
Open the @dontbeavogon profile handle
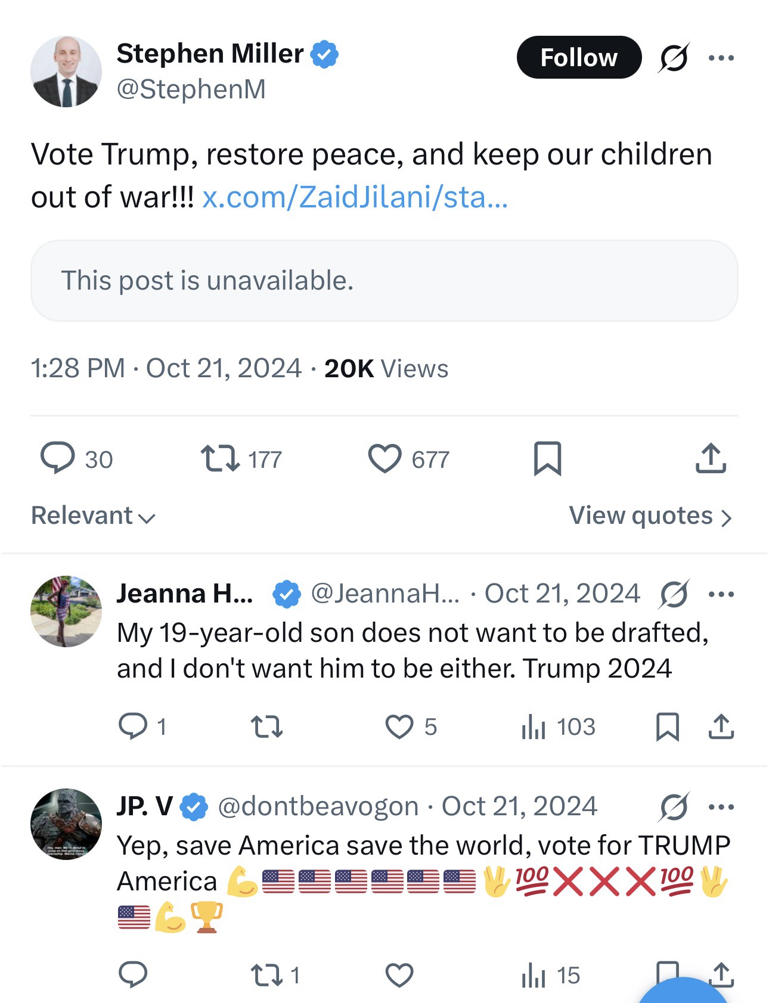[x=318, y=806]
